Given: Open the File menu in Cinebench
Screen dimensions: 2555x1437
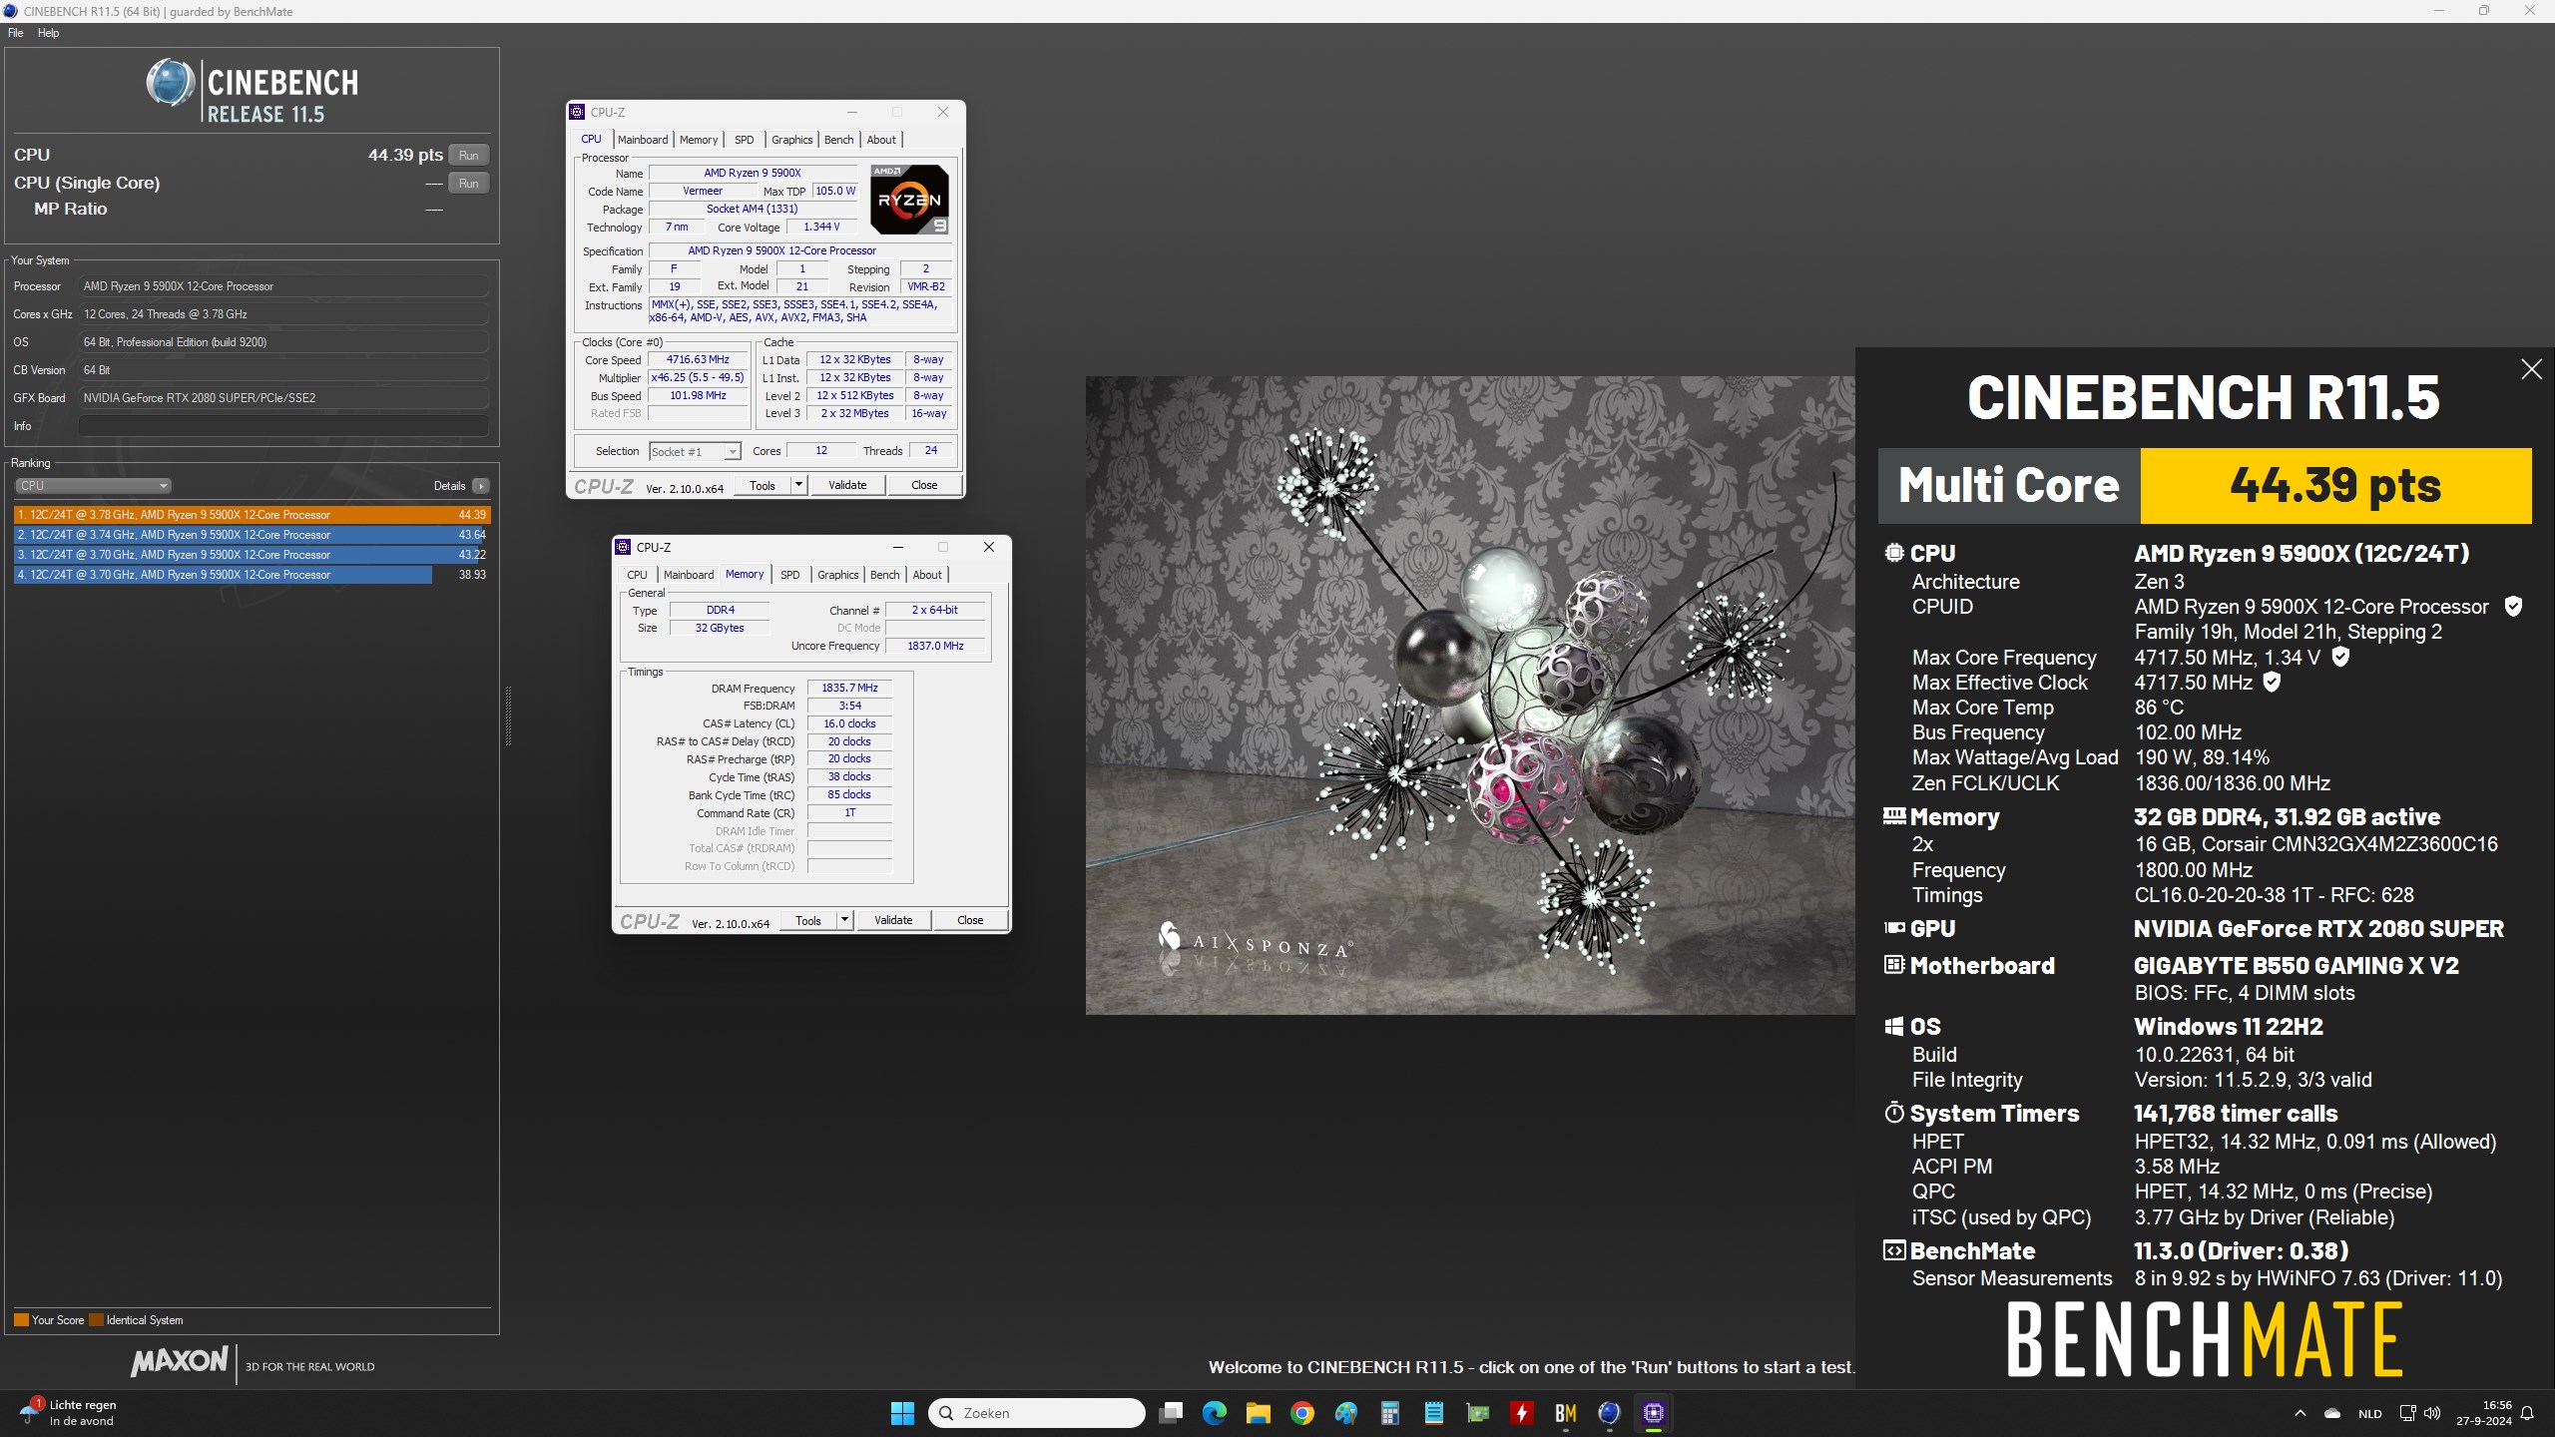Looking at the screenshot, I should [16, 33].
